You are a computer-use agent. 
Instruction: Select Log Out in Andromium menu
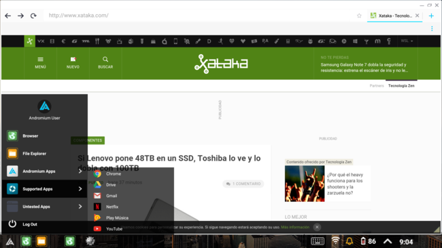[44, 224]
